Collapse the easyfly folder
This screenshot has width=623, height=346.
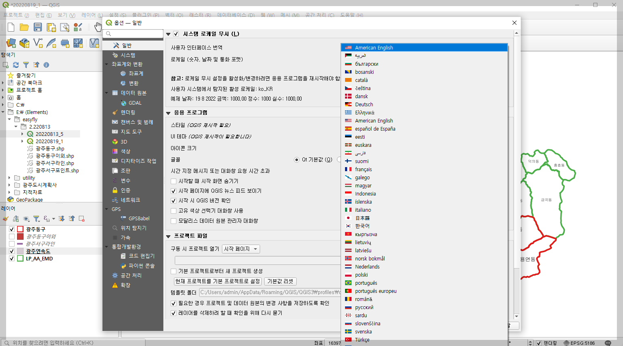(9, 119)
